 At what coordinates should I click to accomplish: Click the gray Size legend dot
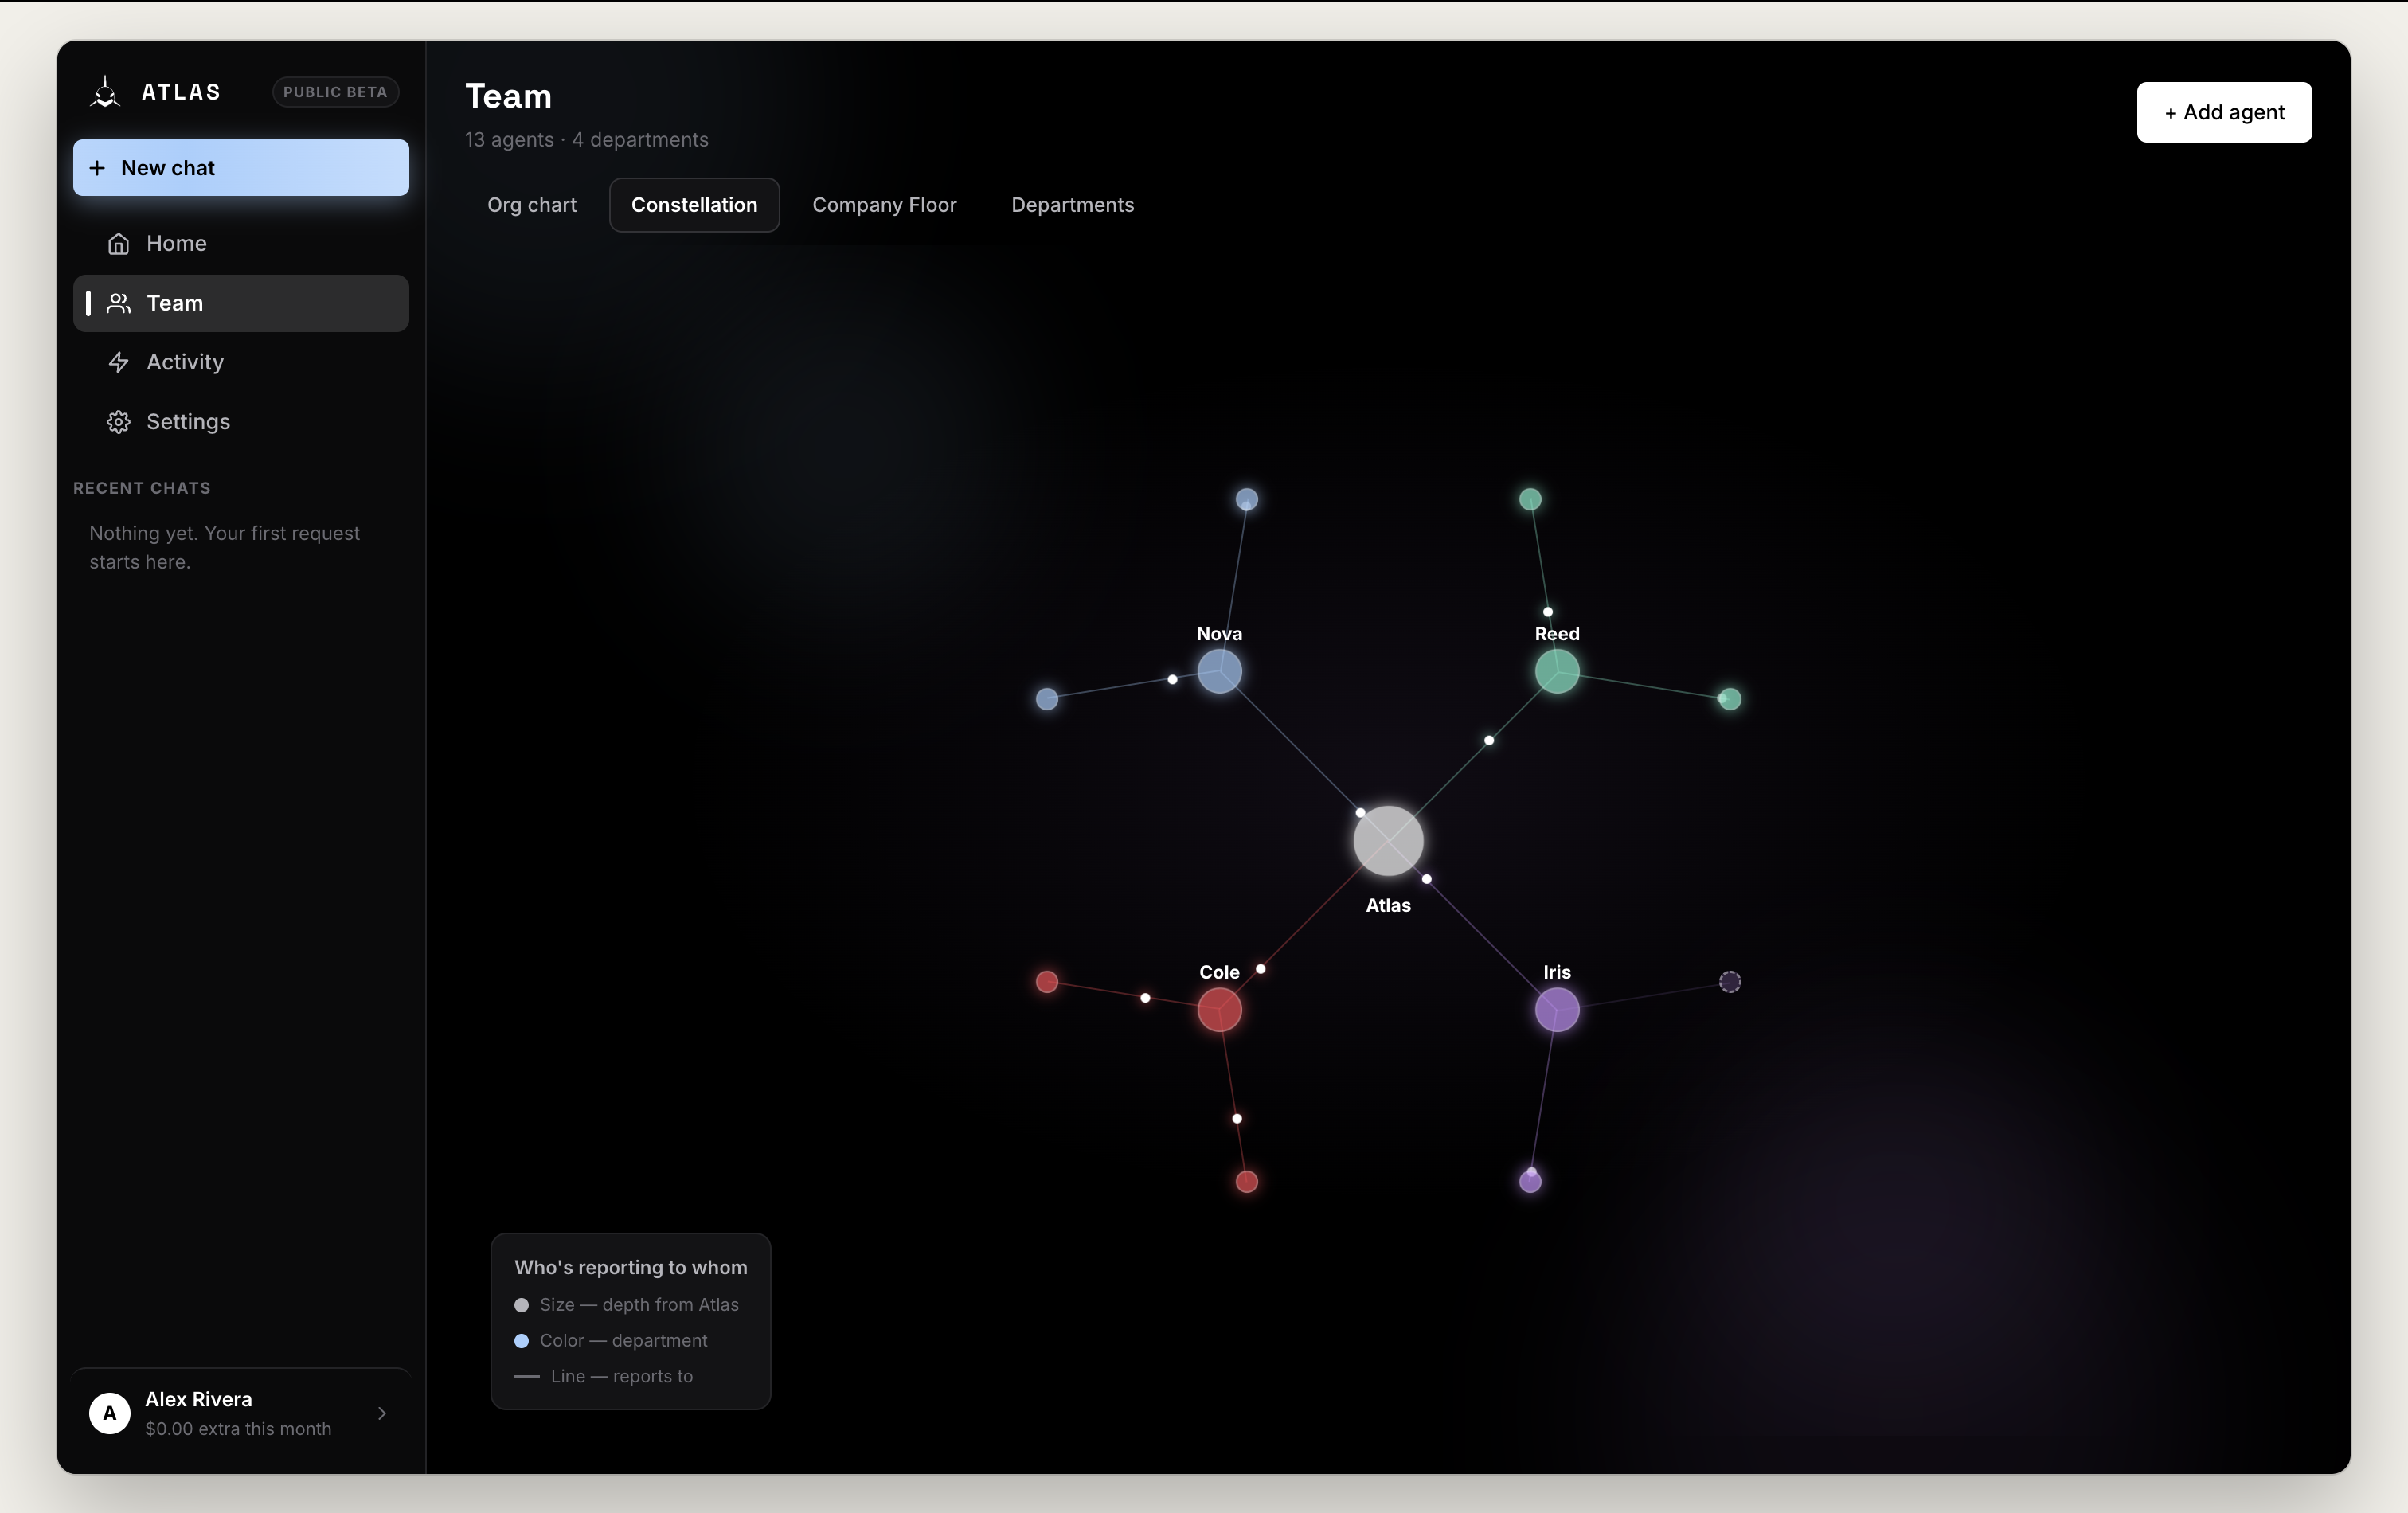coord(521,1305)
